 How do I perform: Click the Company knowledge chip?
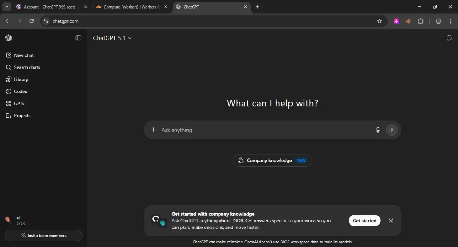pos(272,161)
